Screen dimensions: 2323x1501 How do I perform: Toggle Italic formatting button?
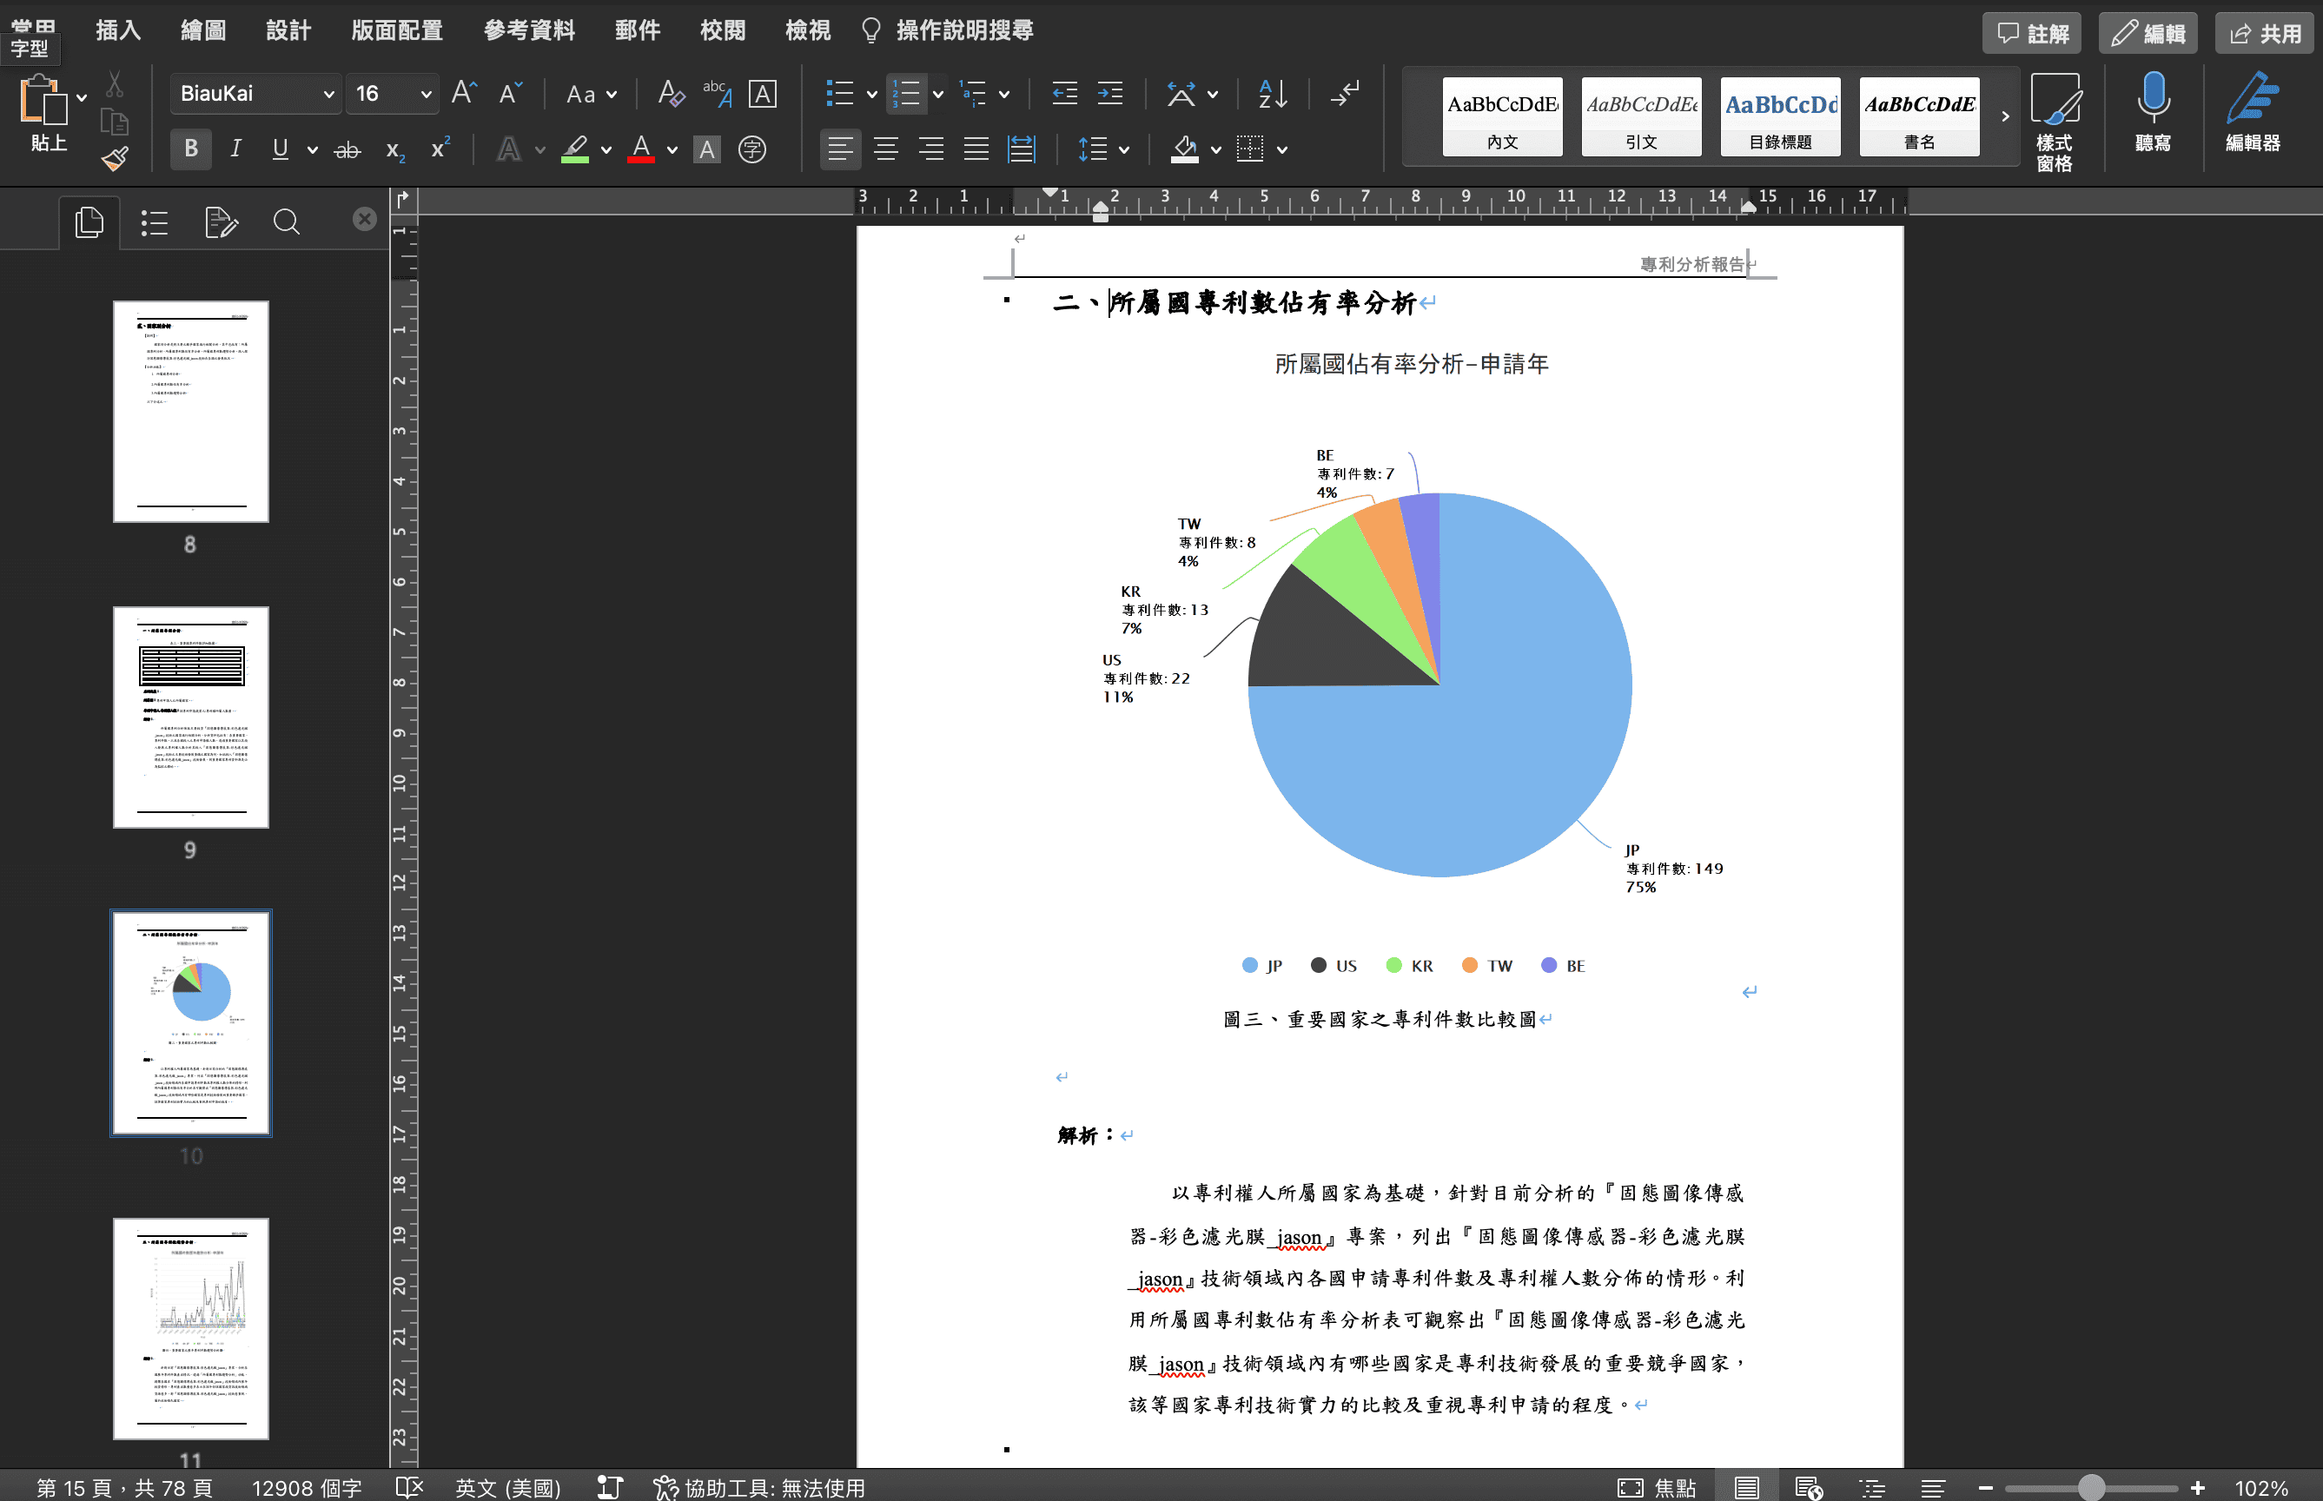(235, 149)
